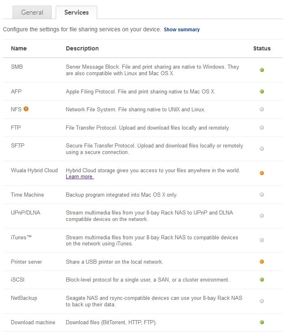Click the iSCSI green status indicator
The width and height of the screenshot is (283, 336).
[x=261, y=280]
